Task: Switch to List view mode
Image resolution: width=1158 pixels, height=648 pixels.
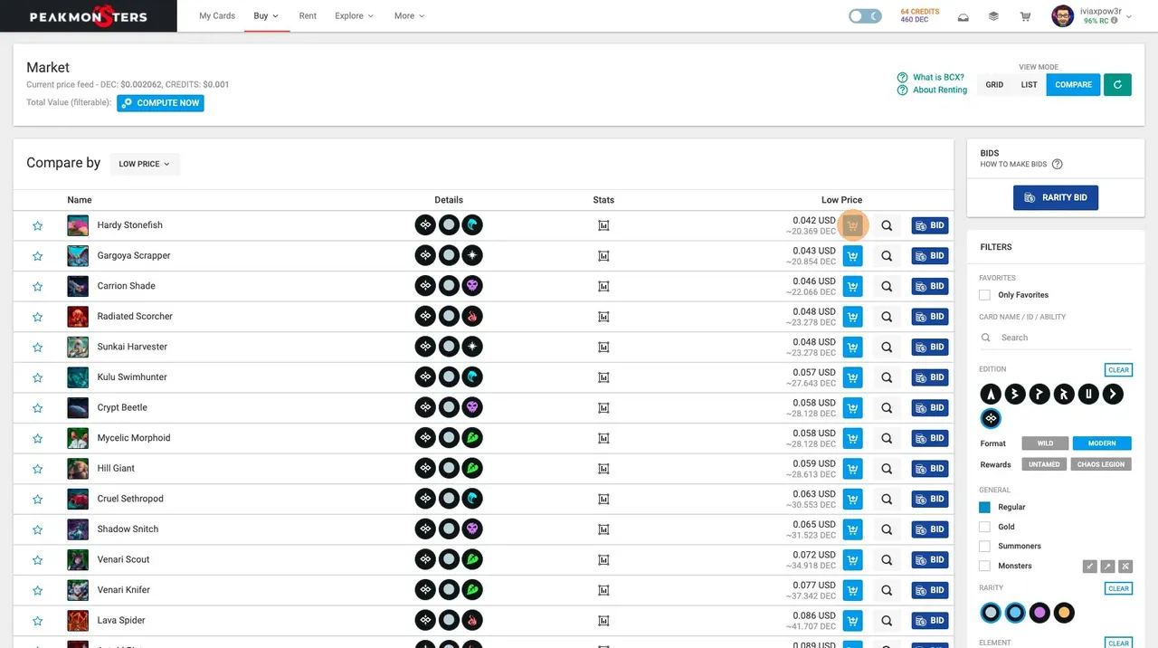Action: 1029,85
